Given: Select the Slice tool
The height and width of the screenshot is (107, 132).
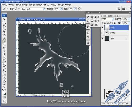Looking at the screenshot, I should [4, 35].
